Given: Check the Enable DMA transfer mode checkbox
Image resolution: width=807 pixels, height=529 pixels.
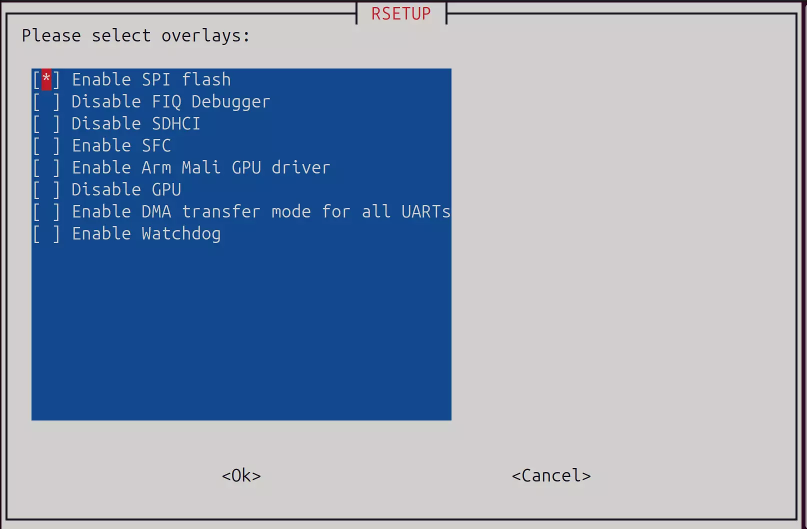Looking at the screenshot, I should pyautogui.click(x=46, y=211).
